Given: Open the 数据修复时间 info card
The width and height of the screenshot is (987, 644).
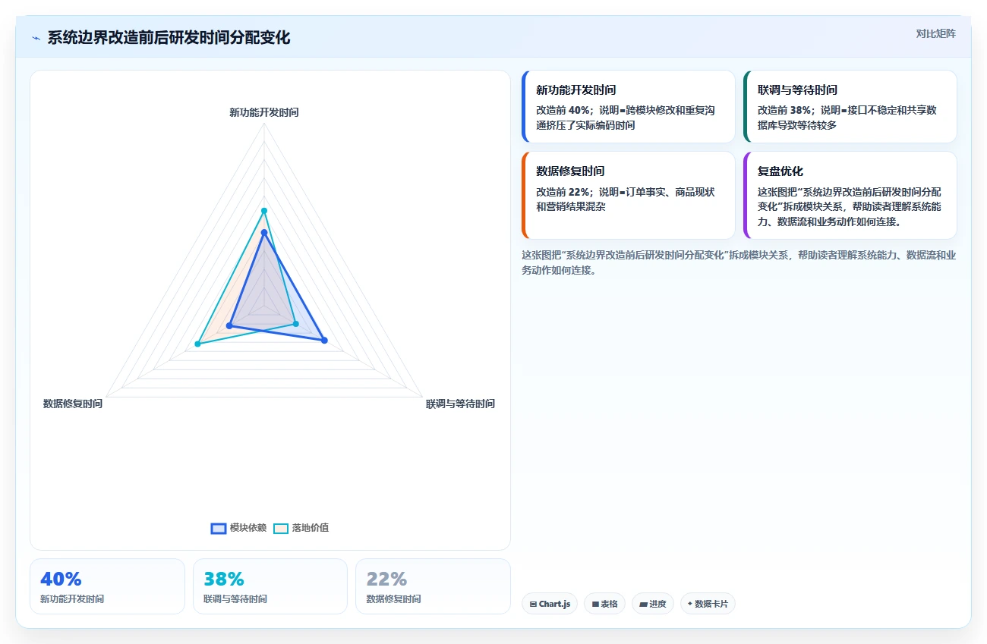Looking at the screenshot, I should [x=629, y=196].
